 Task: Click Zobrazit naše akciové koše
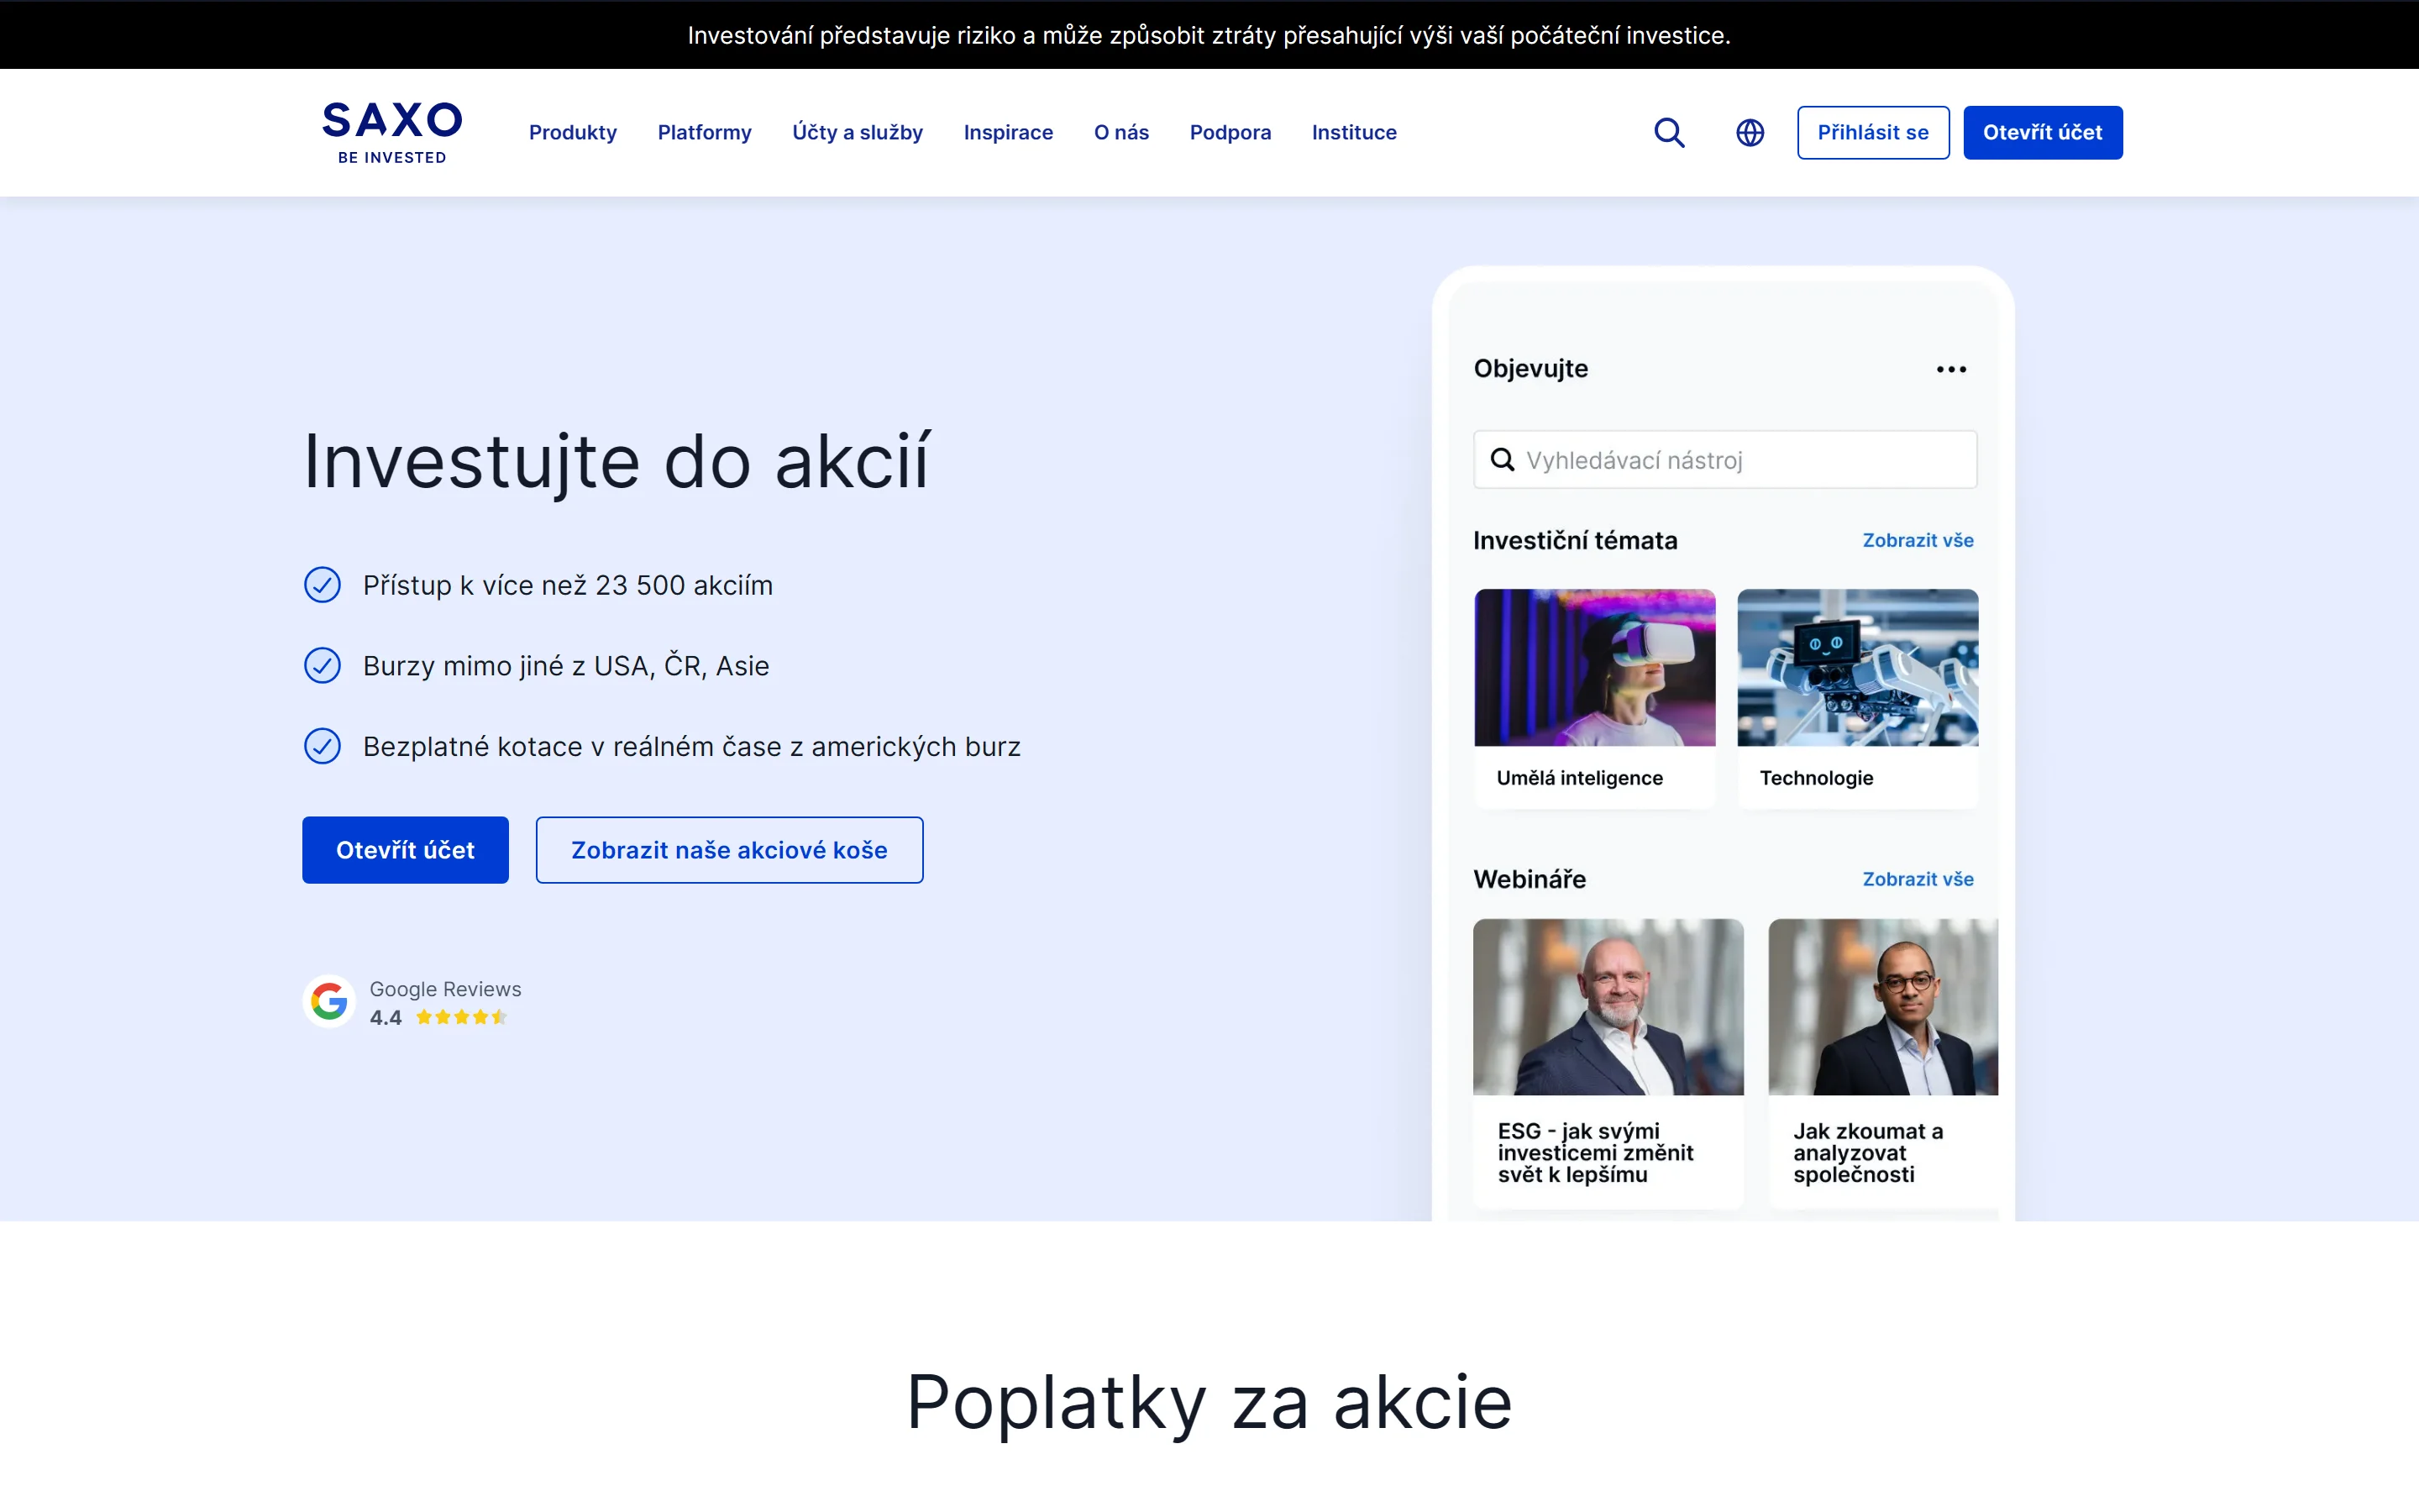pyautogui.click(x=729, y=849)
